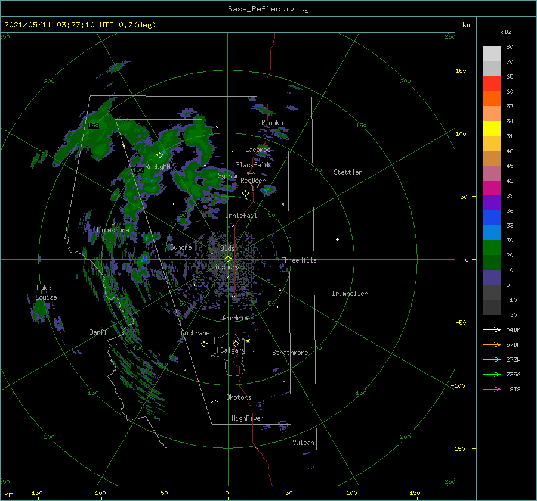The image size is (537, 501).
Task: Click the magenta legend color swatch
Action: [x=492, y=188]
